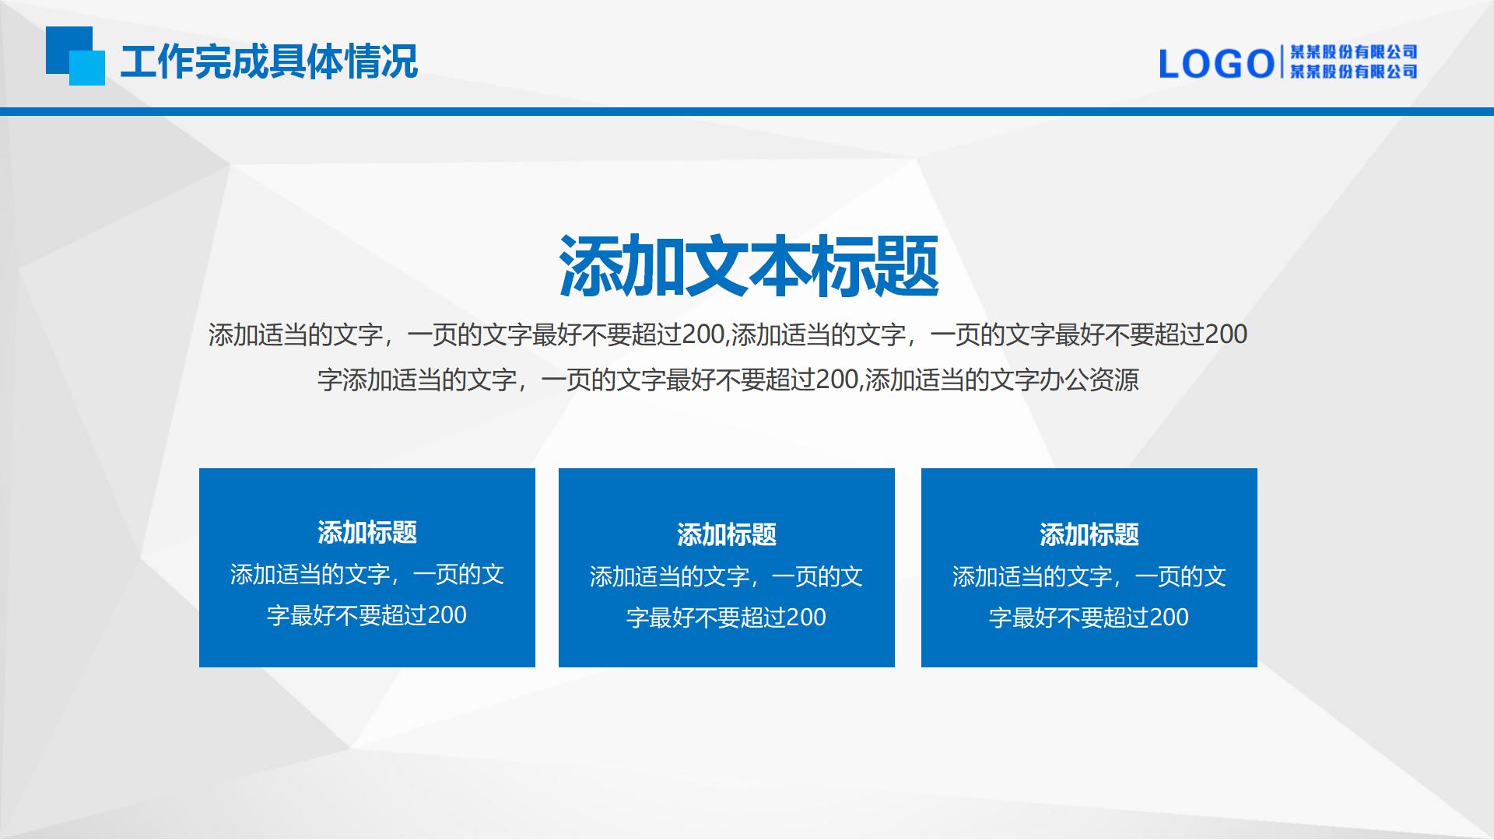Select body text in the right blue card
Screen dimensions: 1494x840
(1089, 597)
